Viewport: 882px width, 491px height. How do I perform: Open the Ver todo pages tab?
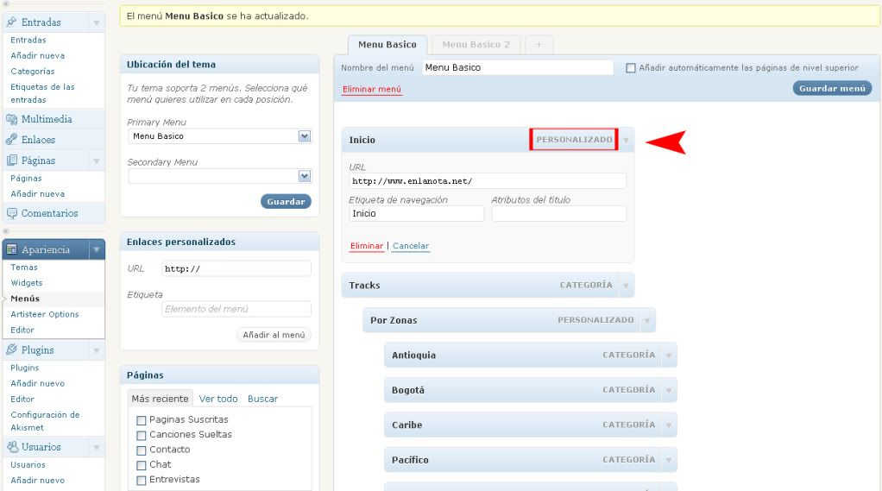218,399
